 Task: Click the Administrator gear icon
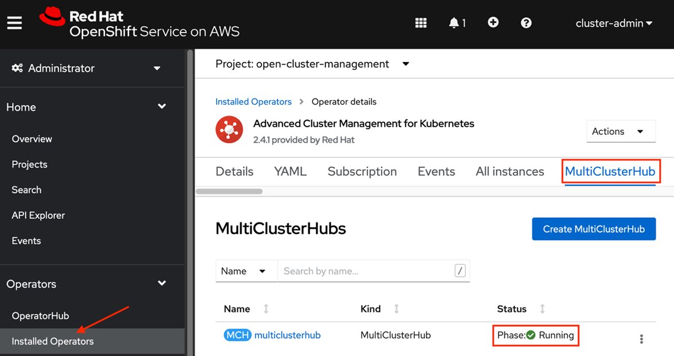point(17,68)
